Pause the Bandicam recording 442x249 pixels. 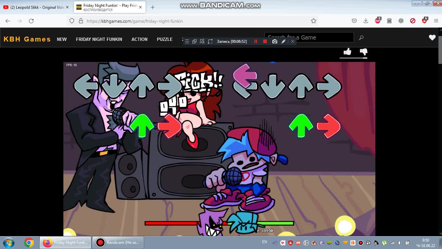point(256,41)
